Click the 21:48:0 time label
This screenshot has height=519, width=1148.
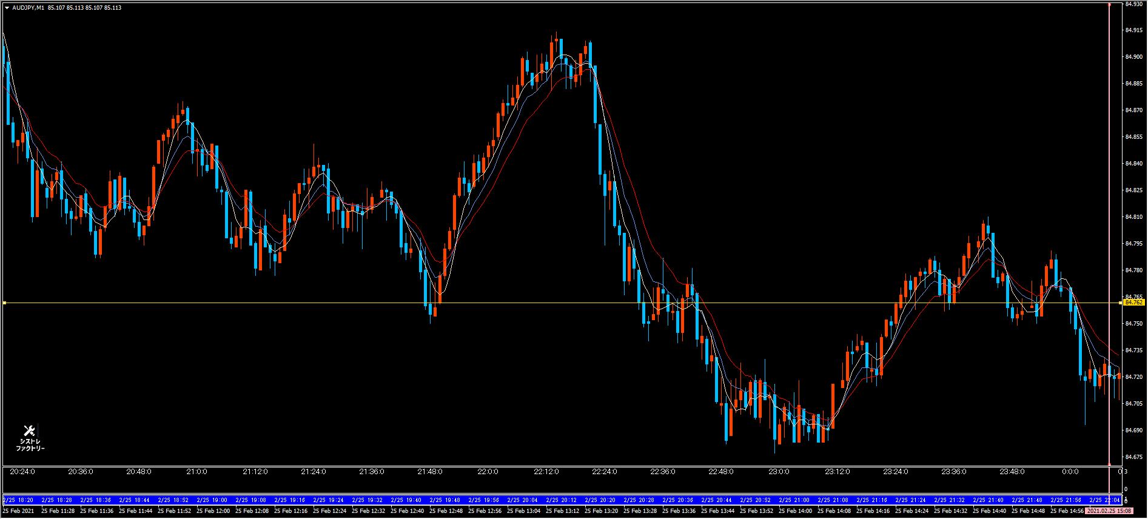(429, 472)
